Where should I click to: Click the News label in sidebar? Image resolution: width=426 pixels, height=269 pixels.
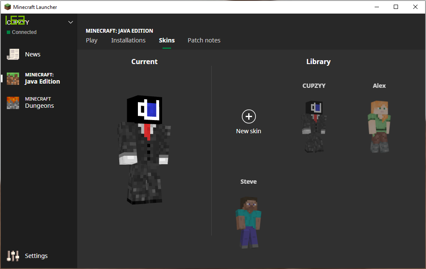(x=33, y=54)
